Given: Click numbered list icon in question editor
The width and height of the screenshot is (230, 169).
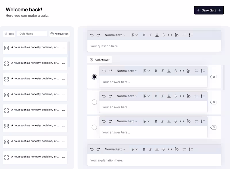Looking at the screenshot, I should (191, 35).
